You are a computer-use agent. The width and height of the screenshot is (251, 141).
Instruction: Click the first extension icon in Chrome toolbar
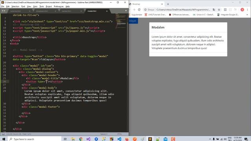tap(225, 9)
